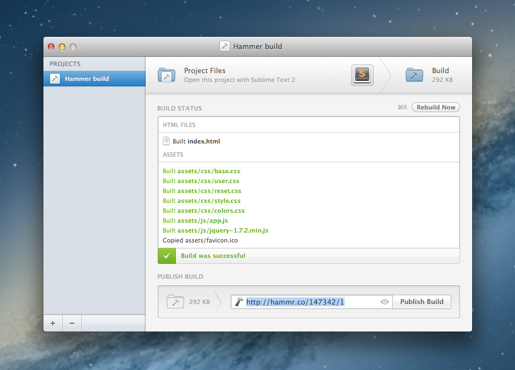515x370 pixels.
Task: Click the publish folder icon showing 292 KB
Action: click(x=175, y=301)
